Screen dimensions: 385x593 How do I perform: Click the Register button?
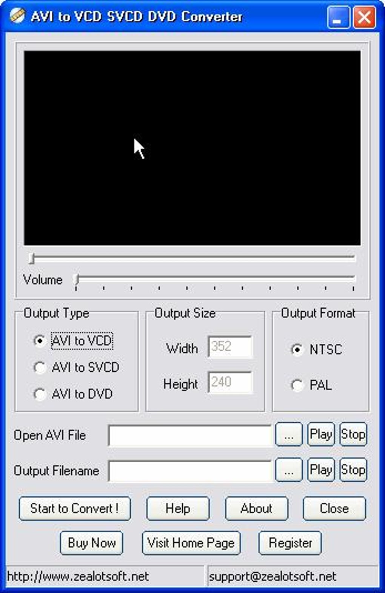click(290, 543)
